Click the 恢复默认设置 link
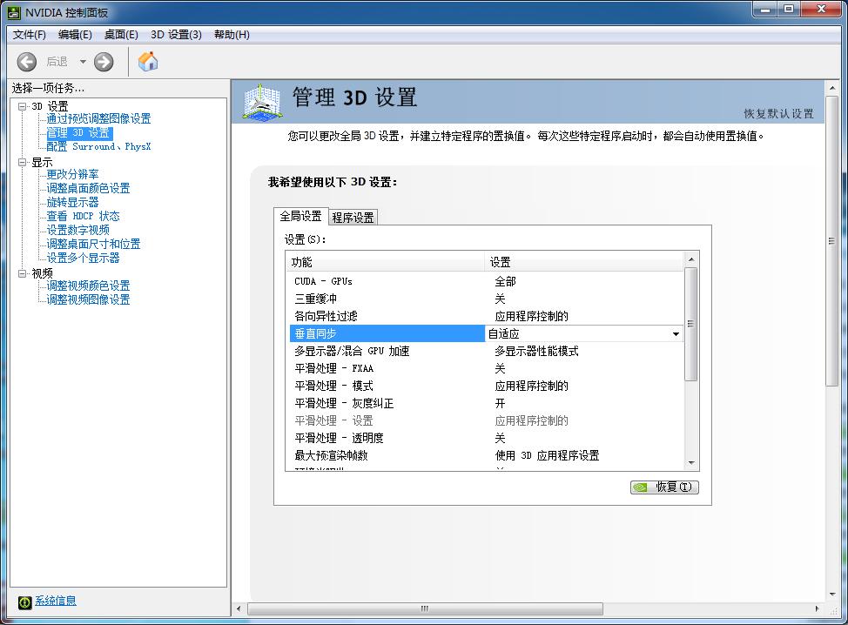The width and height of the screenshot is (848, 625). coord(778,114)
